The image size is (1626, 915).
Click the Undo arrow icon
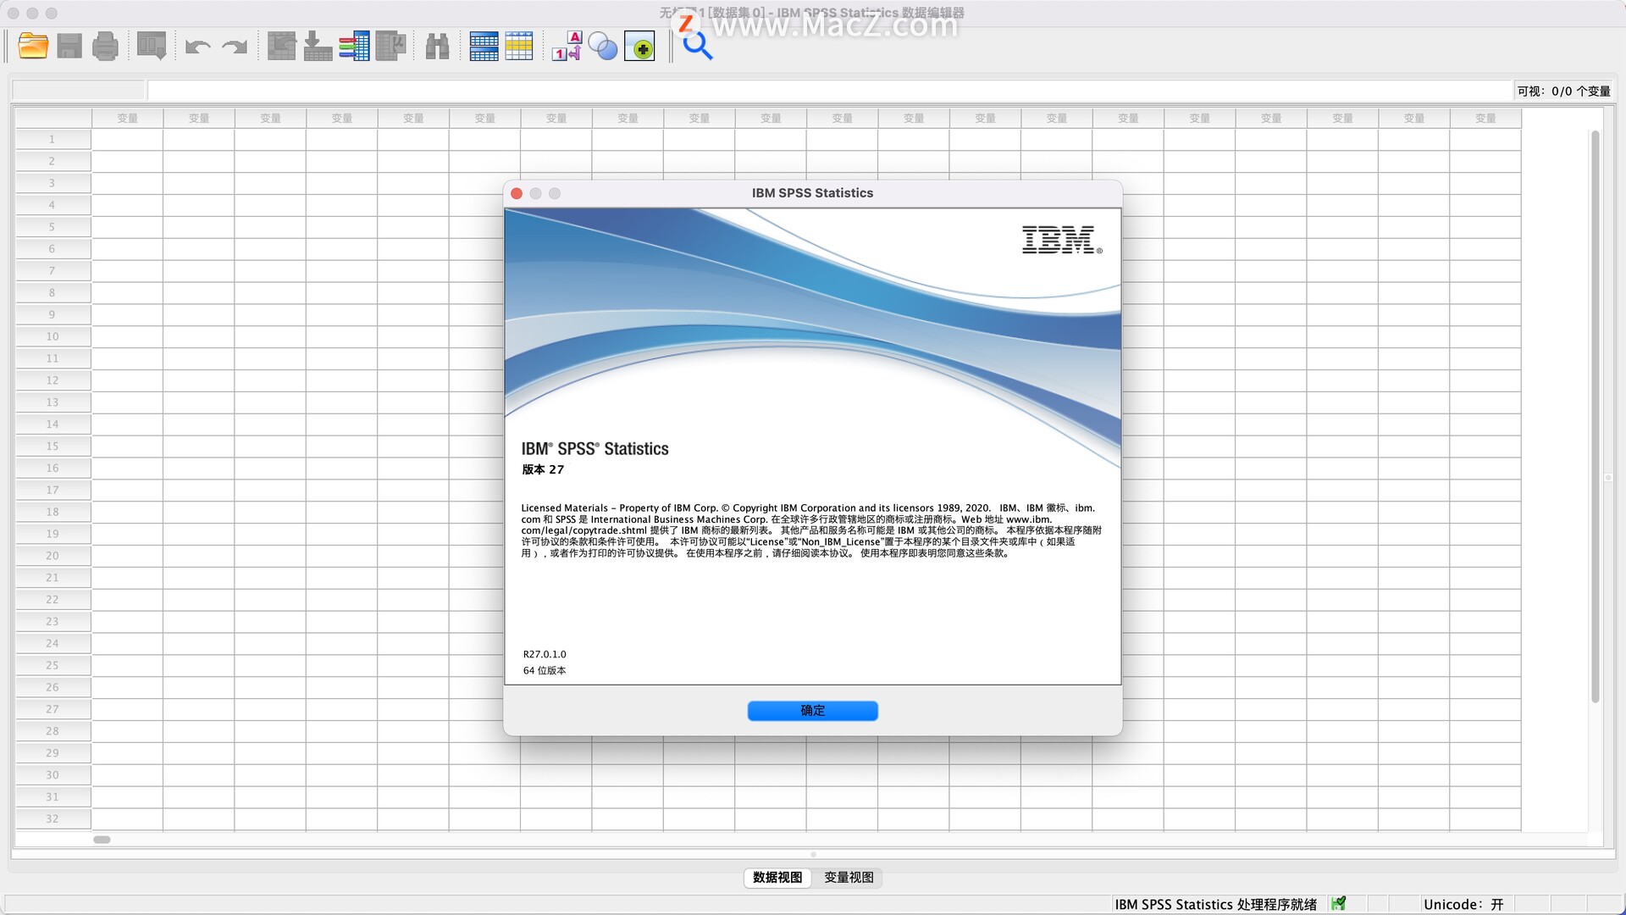coord(198,47)
